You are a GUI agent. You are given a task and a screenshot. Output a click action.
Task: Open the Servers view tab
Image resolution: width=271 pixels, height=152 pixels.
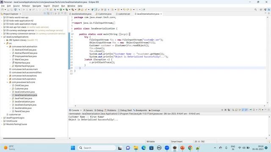pos(88,110)
